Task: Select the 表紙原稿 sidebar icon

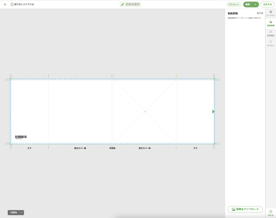Action: [271, 24]
